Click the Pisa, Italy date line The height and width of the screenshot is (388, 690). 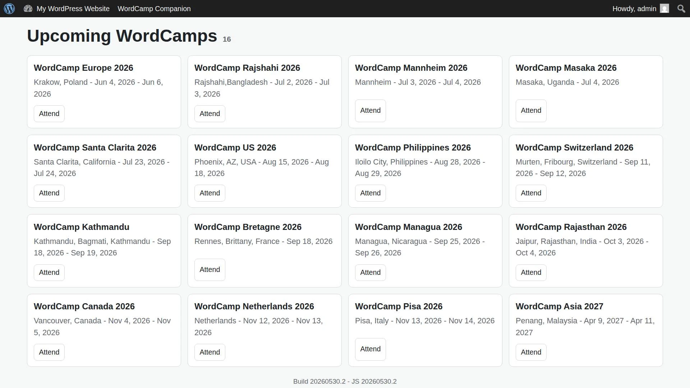[x=425, y=321]
